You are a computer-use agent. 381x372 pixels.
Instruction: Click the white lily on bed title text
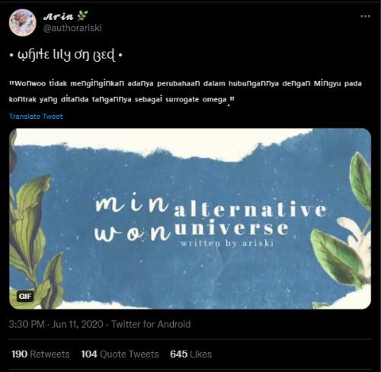[66, 55]
